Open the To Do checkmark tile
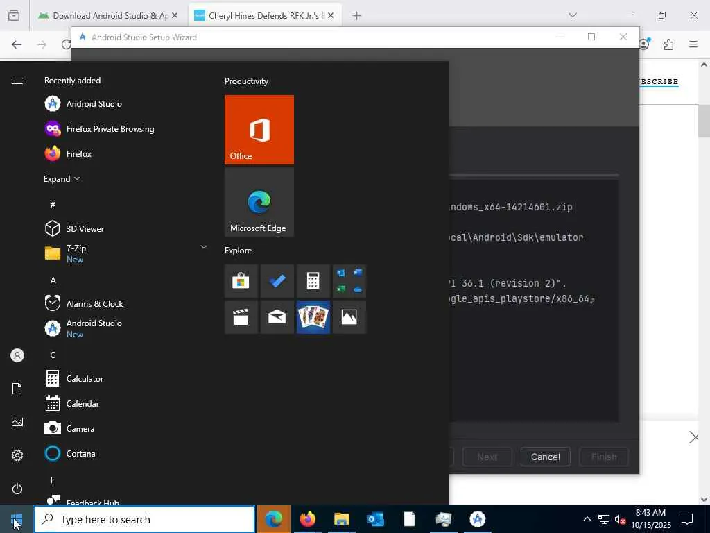The image size is (710, 533). tap(277, 281)
